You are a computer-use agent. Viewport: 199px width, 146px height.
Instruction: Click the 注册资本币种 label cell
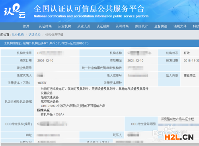[x=102, y=83]
